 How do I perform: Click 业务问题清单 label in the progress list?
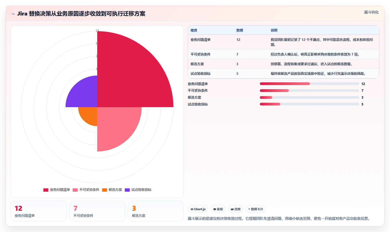198,84
